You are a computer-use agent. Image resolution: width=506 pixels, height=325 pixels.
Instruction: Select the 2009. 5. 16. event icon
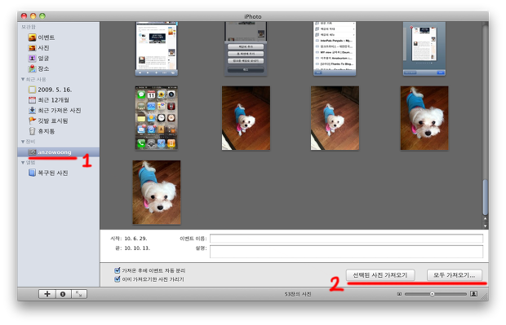point(32,90)
